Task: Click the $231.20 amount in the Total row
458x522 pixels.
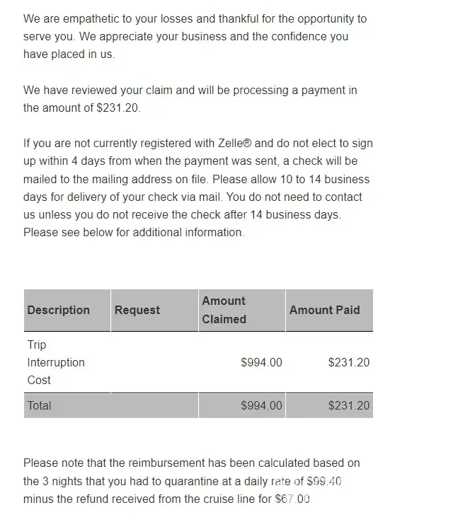Action: tap(348, 405)
